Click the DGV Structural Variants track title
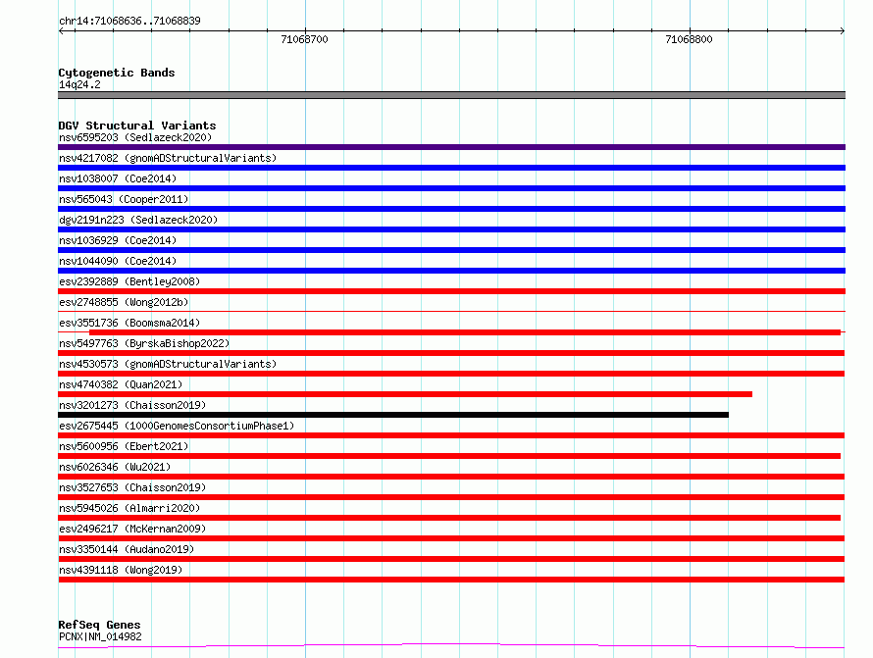This screenshot has height=658, width=873. pyautogui.click(x=137, y=126)
